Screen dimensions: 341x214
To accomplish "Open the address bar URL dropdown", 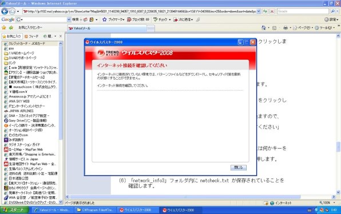I will coord(259,11).
